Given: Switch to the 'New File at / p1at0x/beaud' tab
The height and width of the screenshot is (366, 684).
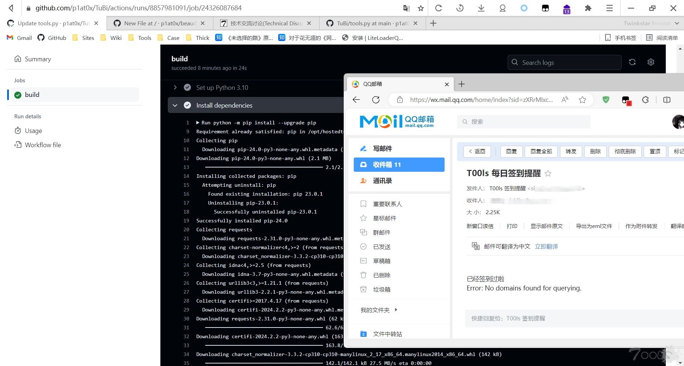Looking at the screenshot, I should pyautogui.click(x=160, y=23).
